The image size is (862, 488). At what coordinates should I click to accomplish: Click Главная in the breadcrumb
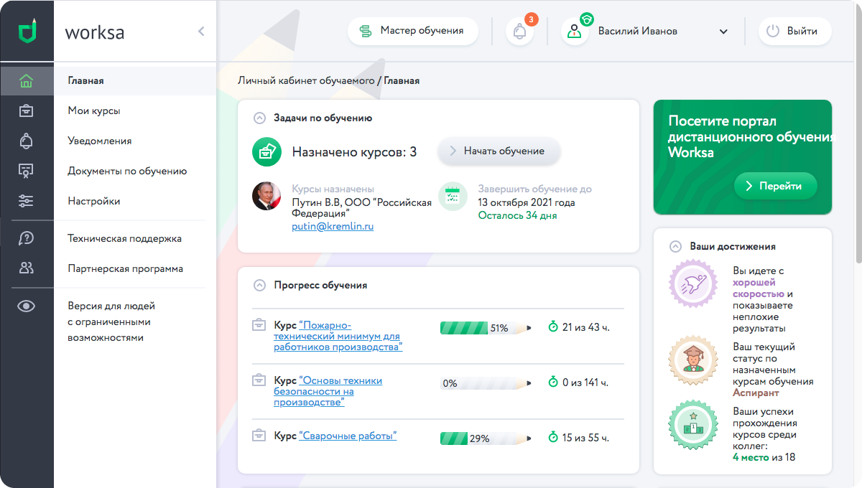[x=402, y=81]
